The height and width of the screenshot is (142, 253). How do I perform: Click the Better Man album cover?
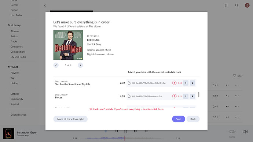(x=68, y=45)
